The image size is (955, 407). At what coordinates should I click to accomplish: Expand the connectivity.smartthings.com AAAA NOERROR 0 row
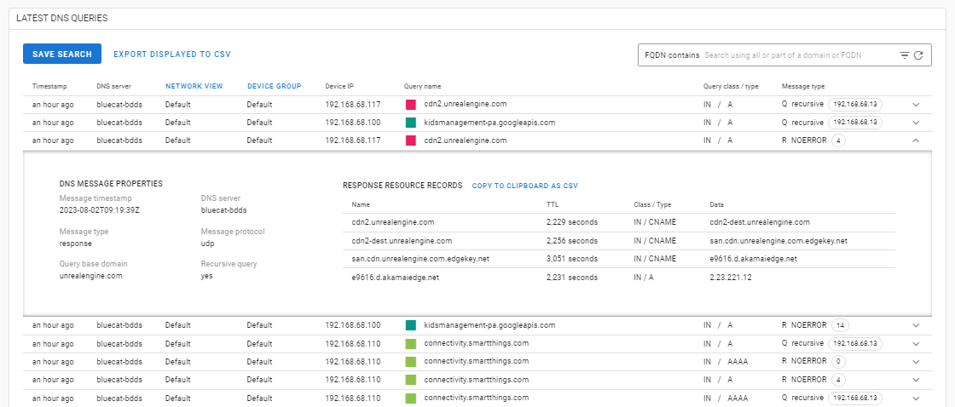click(x=916, y=362)
